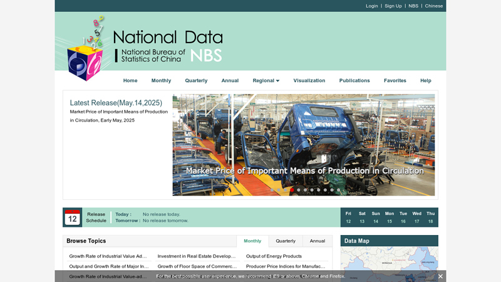Click the banner caption Market Price of Important Means
The width and height of the screenshot is (501, 282).
[305, 170]
